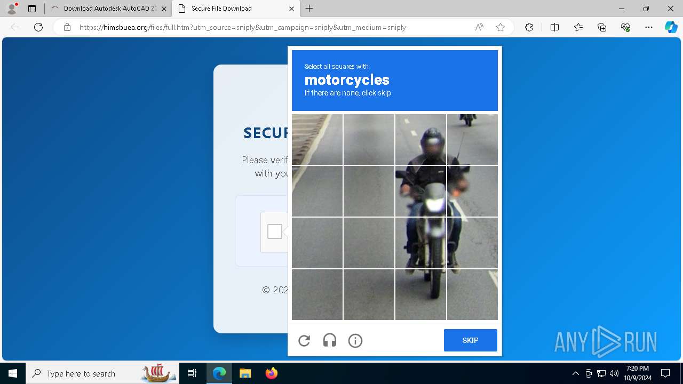Click the SKIP button in the captcha
This screenshot has height=384, width=683.
(x=470, y=340)
